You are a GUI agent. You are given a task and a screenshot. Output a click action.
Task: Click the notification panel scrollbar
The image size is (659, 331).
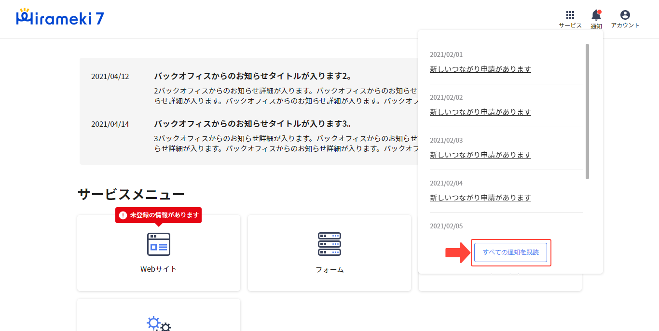587,111
